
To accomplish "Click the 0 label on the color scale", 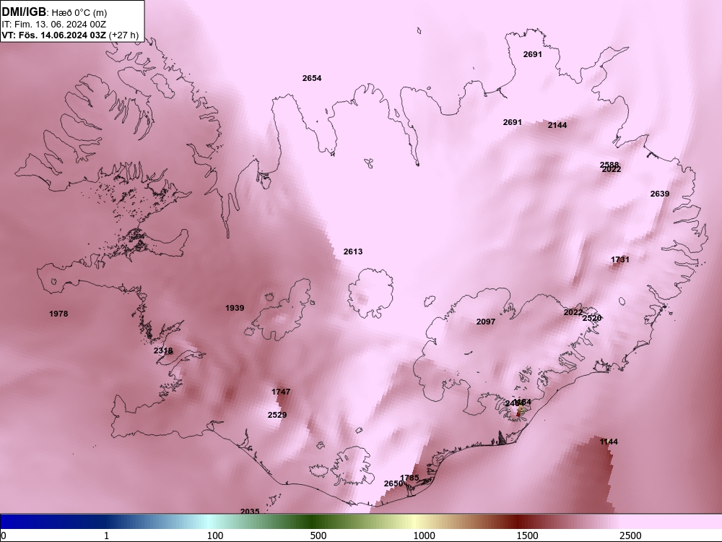I will (4, 535).
